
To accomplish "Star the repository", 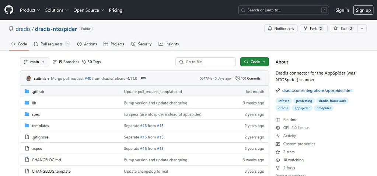I will 343,28.
